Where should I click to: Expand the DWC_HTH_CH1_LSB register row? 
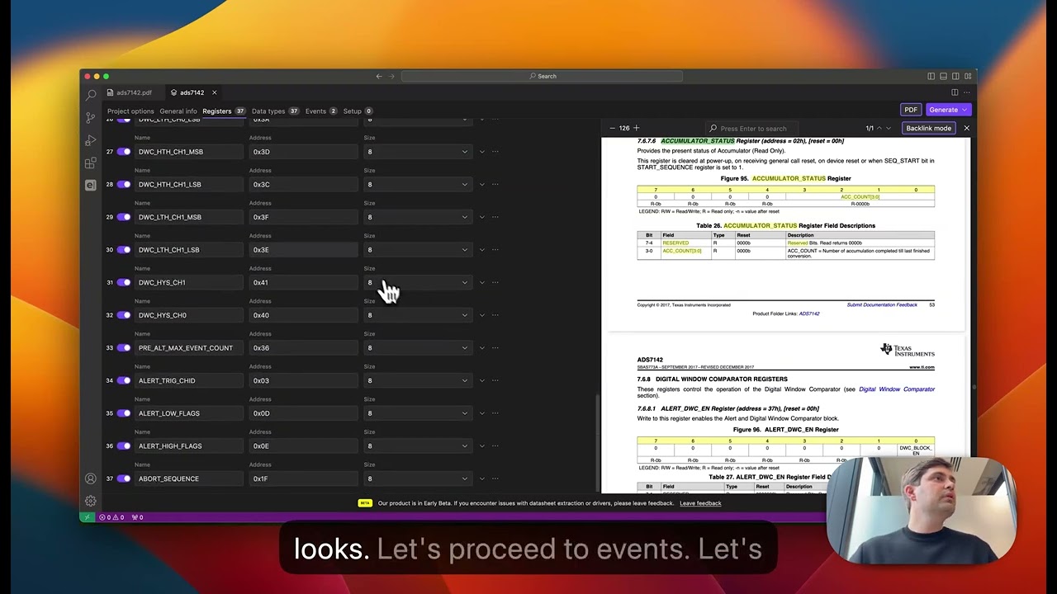tap(482, 184)
